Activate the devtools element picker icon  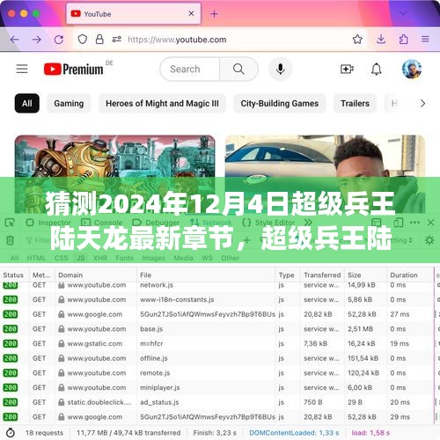click(x=10, y=223)
